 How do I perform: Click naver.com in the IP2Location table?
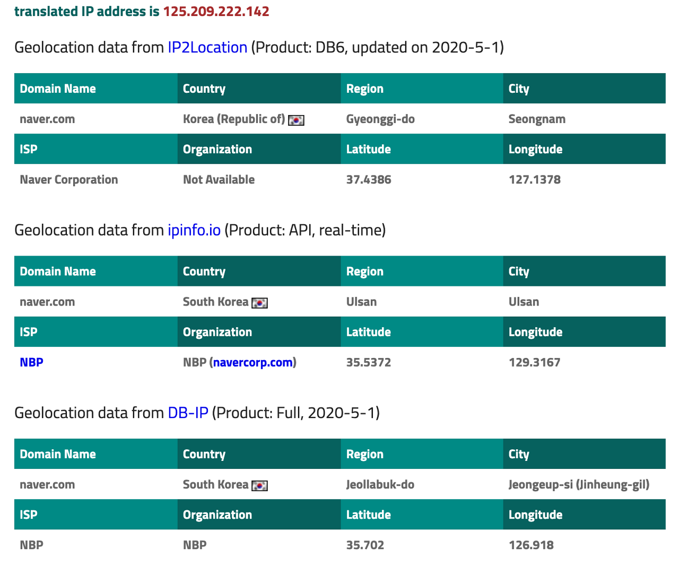tap(47, 119)
